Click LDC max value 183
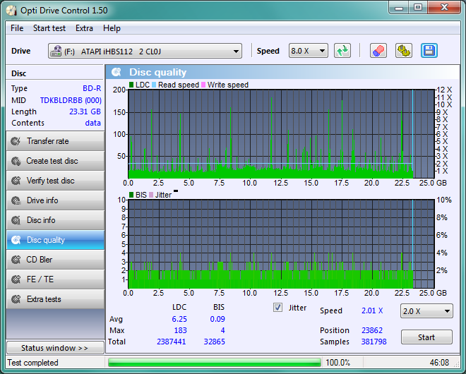Screen dimensions: 466x374 pyautogui.click(x=180, y=330)
